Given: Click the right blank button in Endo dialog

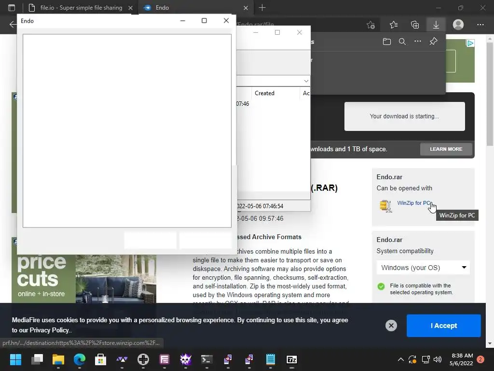Looking at the screenshot, I should click(206, 241).
